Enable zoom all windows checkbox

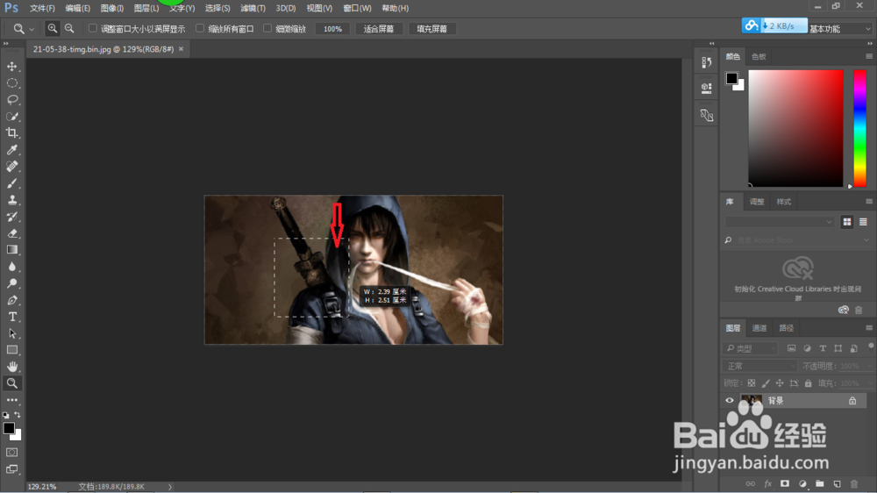point(200,28)
